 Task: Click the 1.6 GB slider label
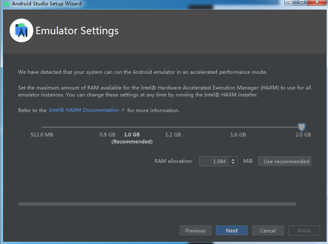pos(238,134)
